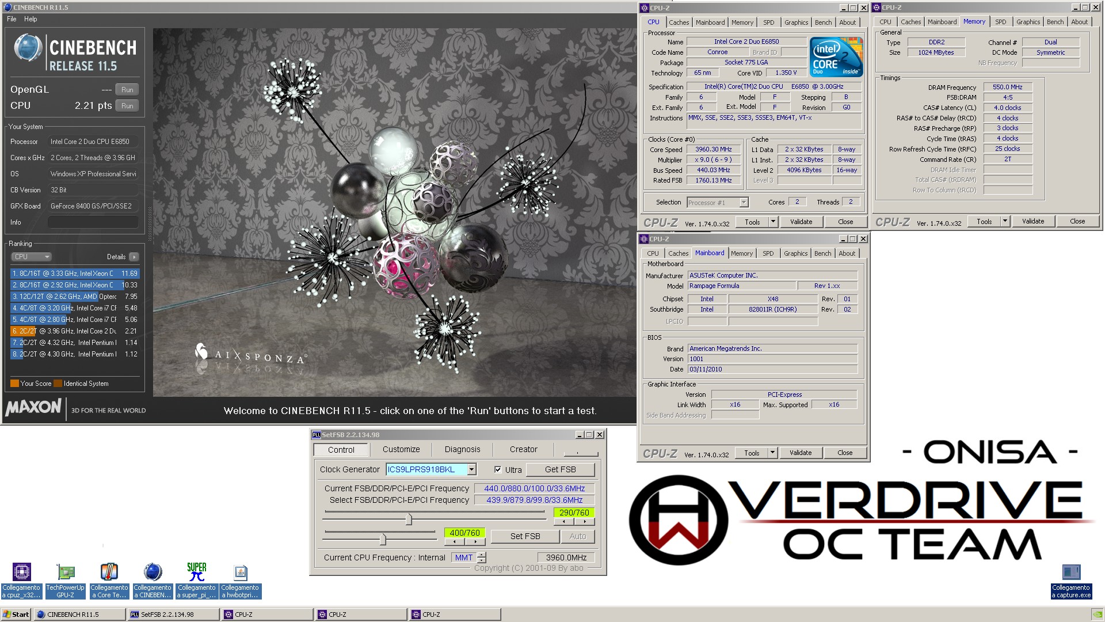Viewport: 1105px width, 622px height.
Task: Open the cpuz_x32 desktop shortcut
Action: click(x=21, y=580)
